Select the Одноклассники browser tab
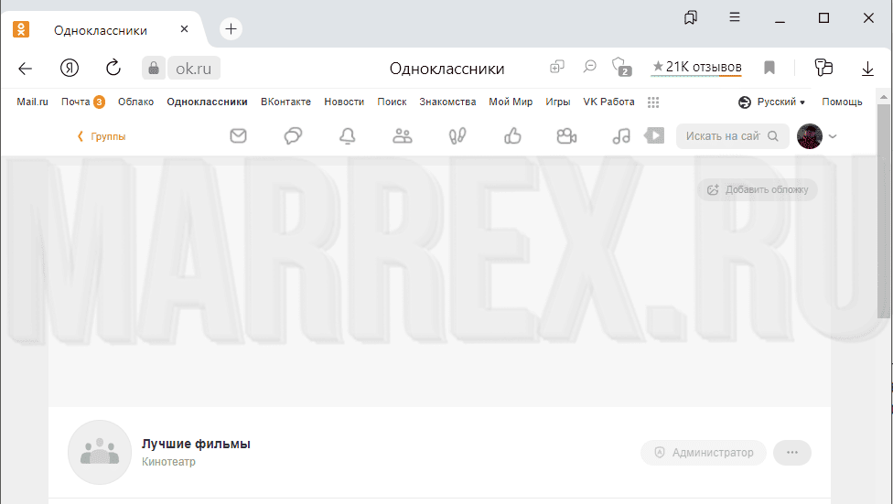This screenshot has width=893, height=504. 102,30
